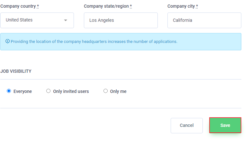Enable the Only me radio button

click(105, 91)
